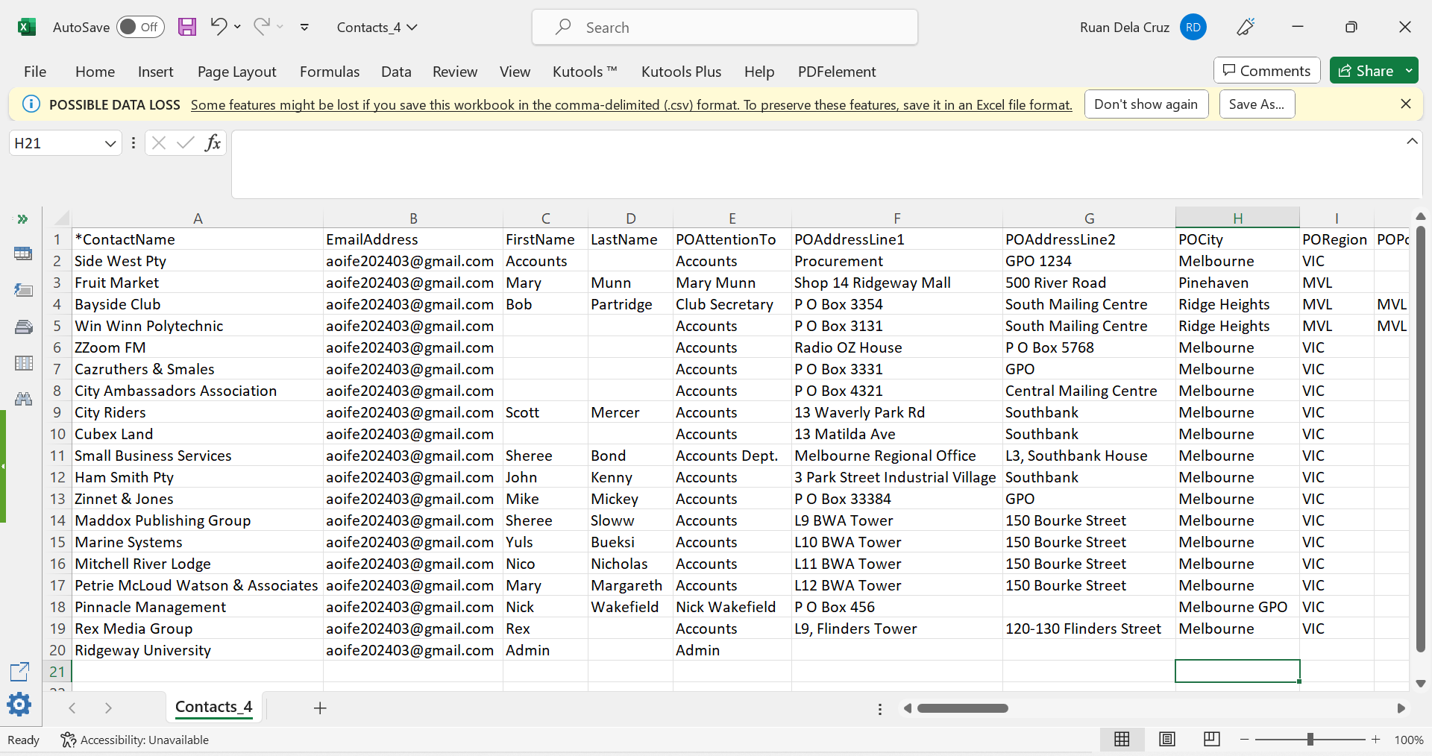Toggle the AutoSave switch
Viewport: 1432px width, 756px height.
(140, 28)
